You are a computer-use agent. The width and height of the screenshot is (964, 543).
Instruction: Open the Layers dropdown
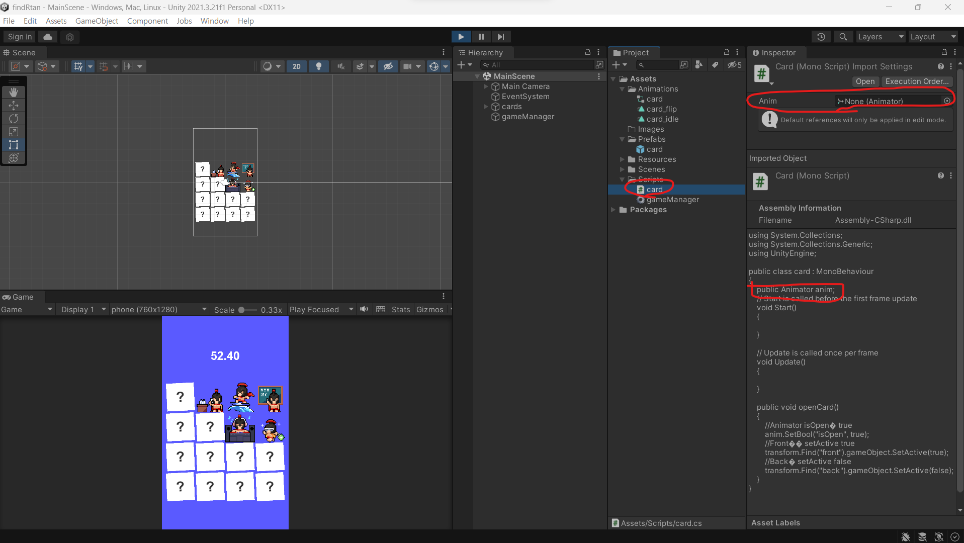coord(881,37)
